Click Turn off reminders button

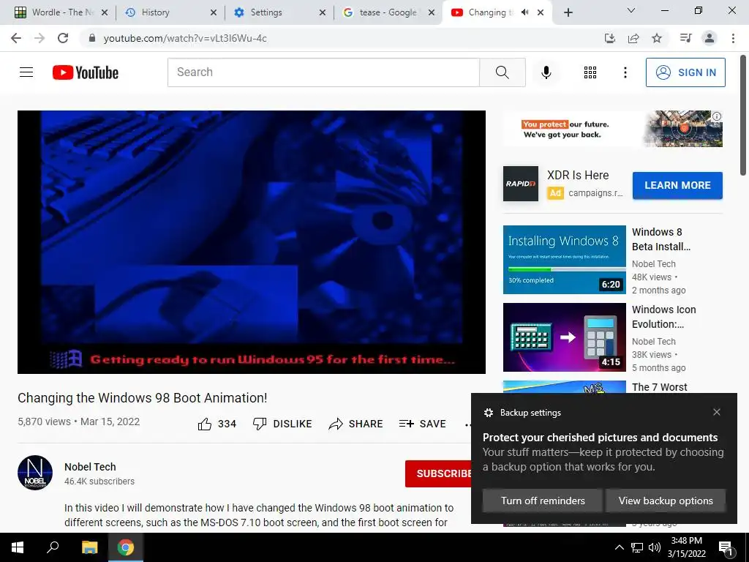point(543,501)
